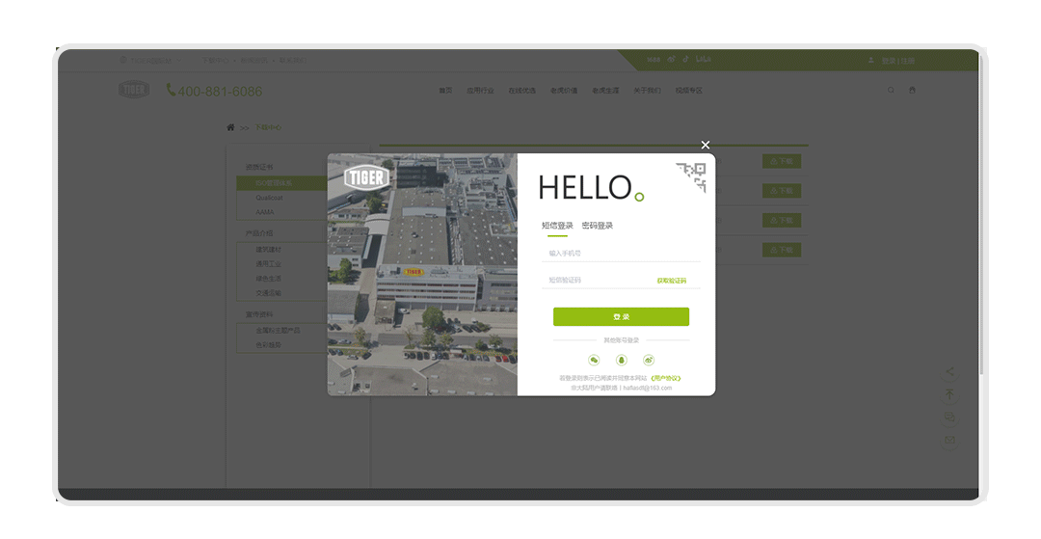Click the globe icon in top bar
The height and width of the screenshot is (539, 1041).
point(122,60)
